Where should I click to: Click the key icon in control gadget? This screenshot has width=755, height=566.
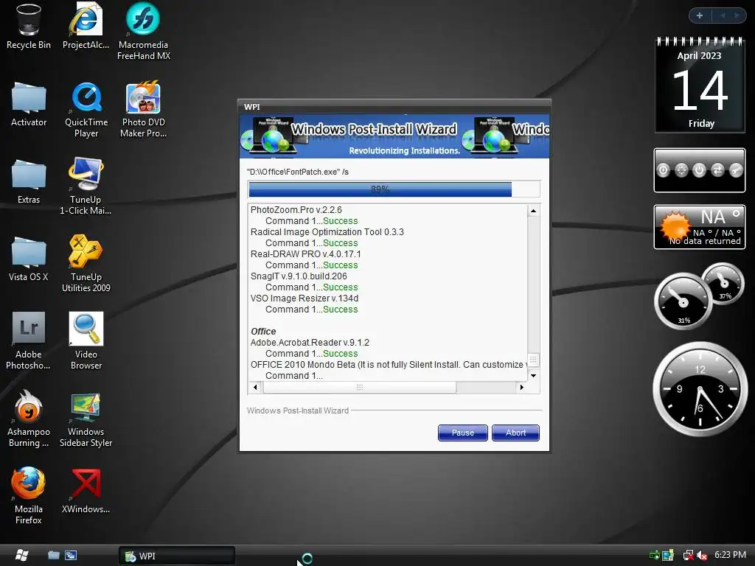click(736, 170)
